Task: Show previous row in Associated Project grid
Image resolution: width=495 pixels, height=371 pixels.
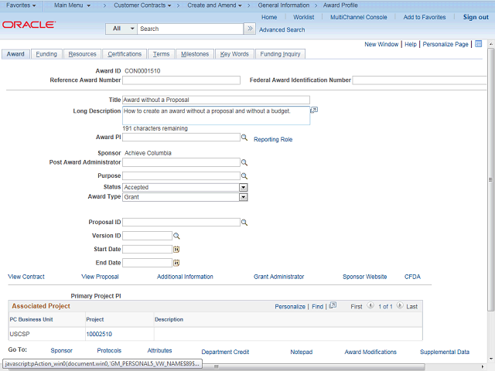Action: tap(370, 306)
